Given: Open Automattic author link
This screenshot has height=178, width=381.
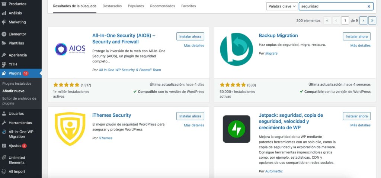Looking at the screenshot, I should [x=274, y=171].
